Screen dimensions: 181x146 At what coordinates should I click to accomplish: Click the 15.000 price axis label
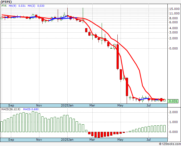pyautogui.click(x=174, y=9)
